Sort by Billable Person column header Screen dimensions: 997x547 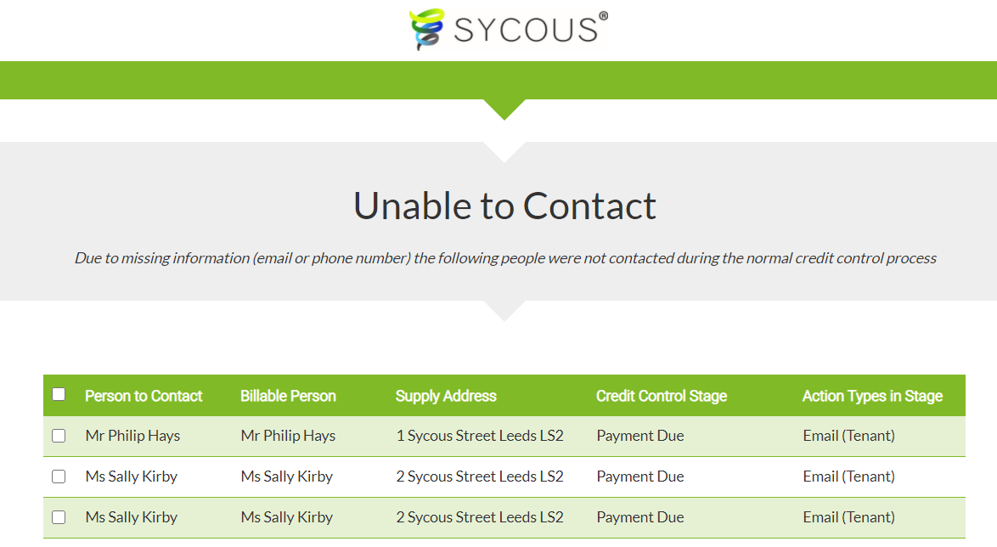[288, 396]
